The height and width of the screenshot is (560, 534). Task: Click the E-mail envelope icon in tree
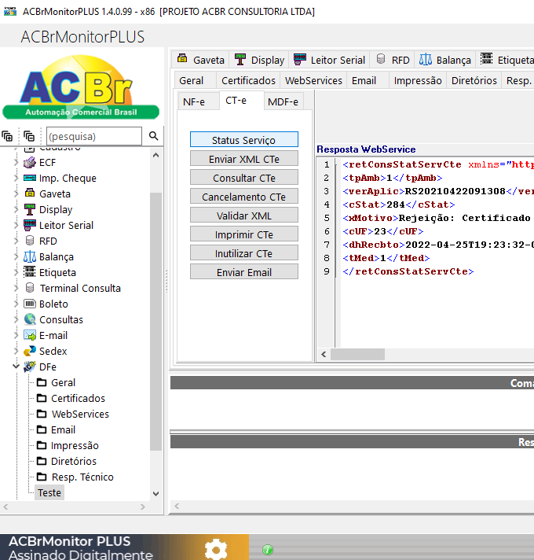[30, 335]
